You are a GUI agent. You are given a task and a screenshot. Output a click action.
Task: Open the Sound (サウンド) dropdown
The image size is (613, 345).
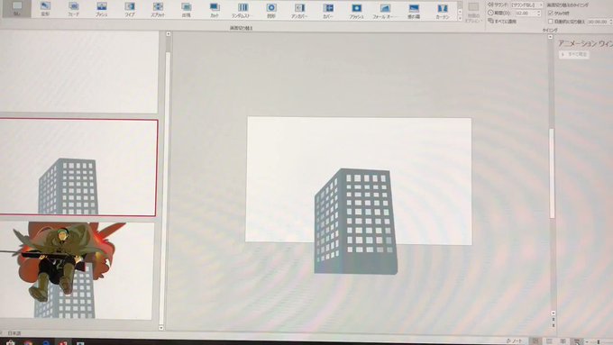click(527, 5)
